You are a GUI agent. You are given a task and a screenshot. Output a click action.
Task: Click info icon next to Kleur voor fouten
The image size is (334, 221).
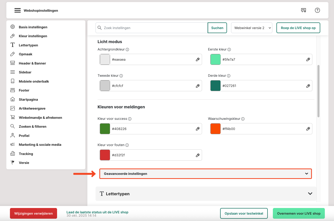point(127,145)
